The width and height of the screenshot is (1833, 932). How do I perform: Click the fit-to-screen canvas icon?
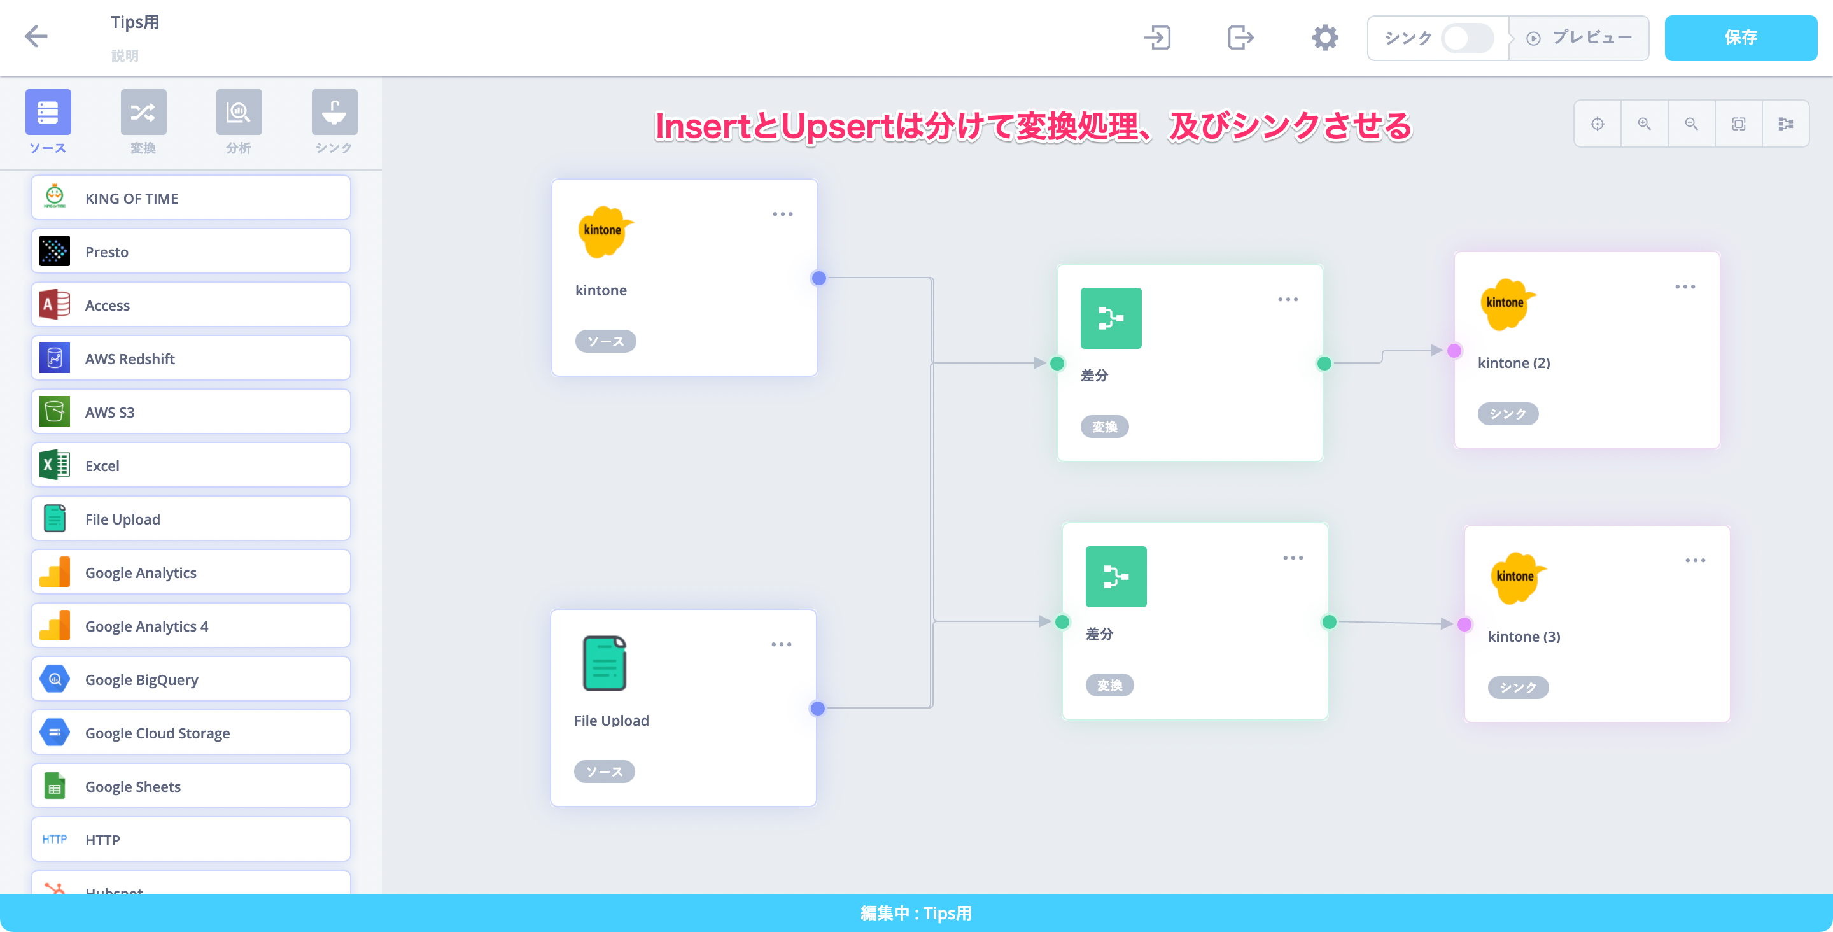(x=1738, y=124)
